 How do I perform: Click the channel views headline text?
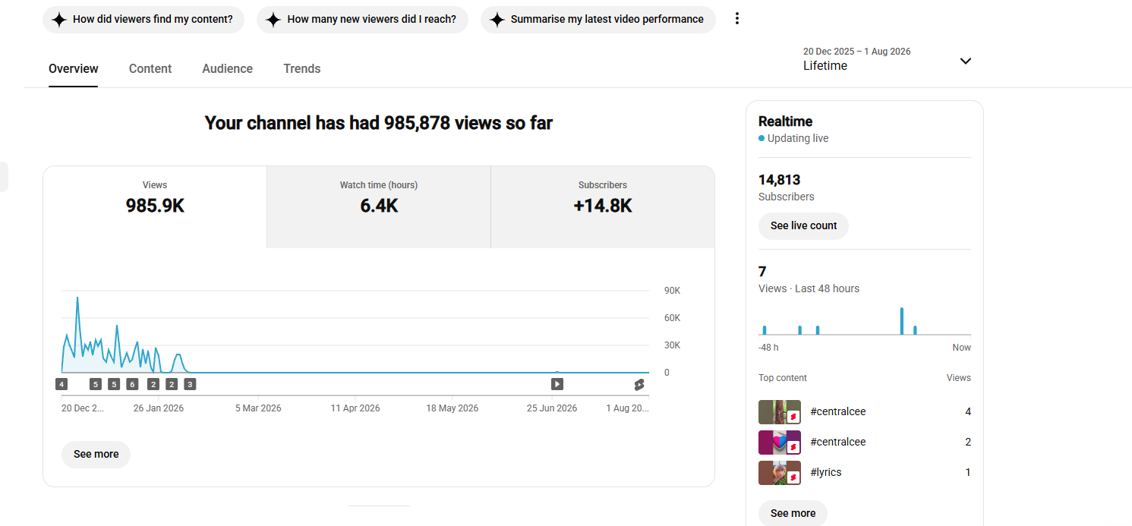(379, 122)
